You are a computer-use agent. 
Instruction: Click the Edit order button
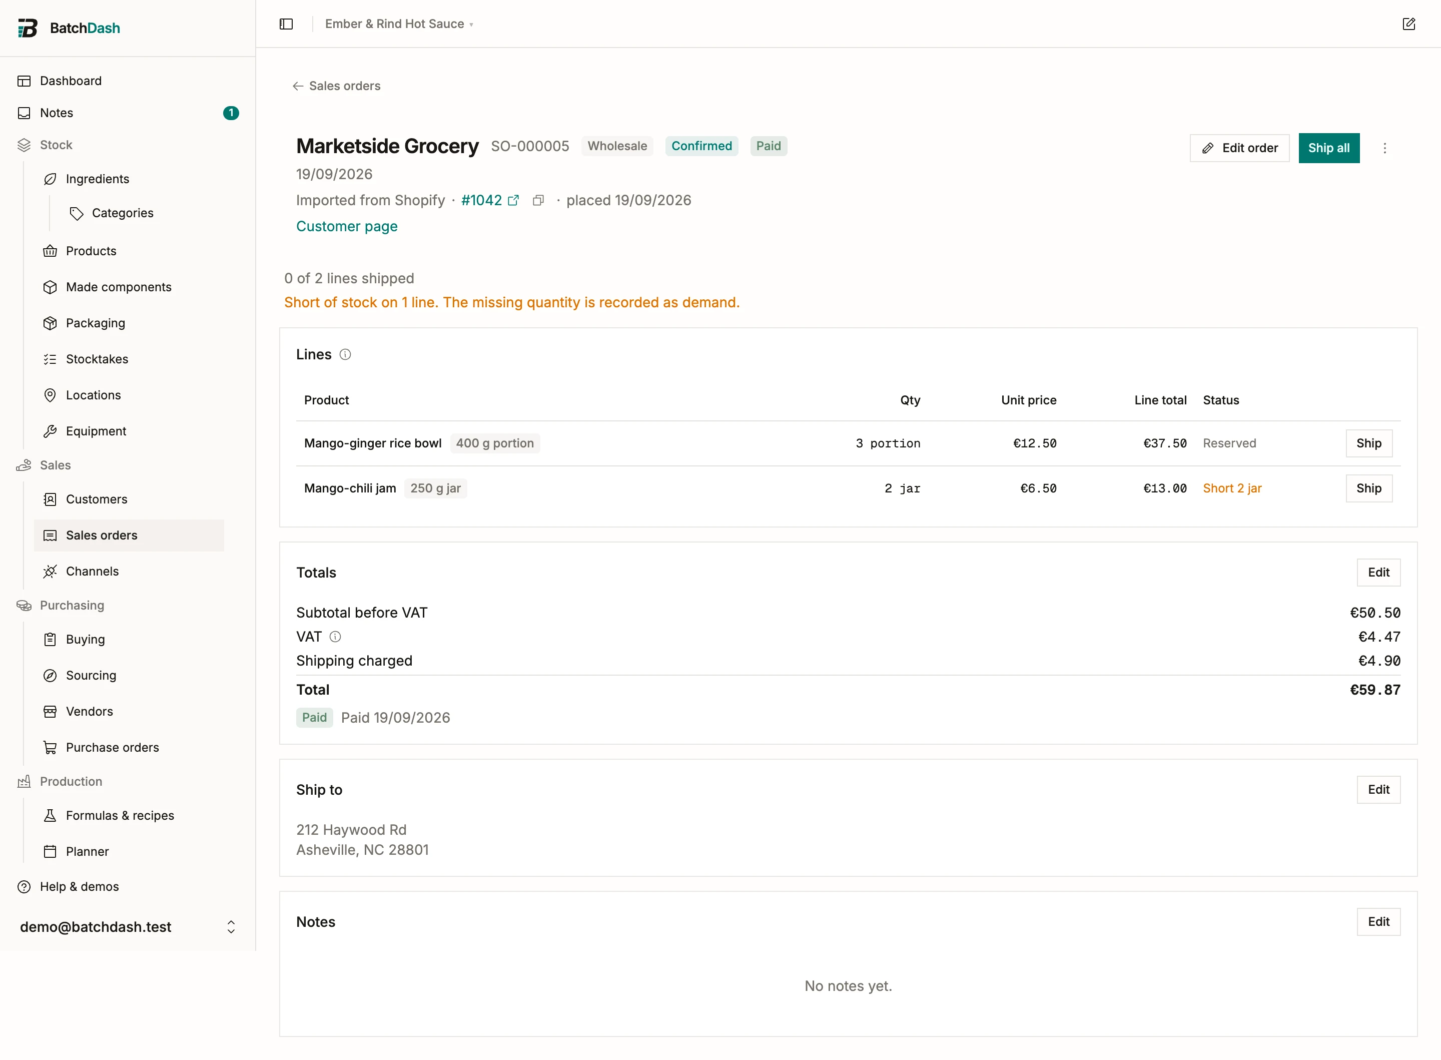pos(1239,148)
